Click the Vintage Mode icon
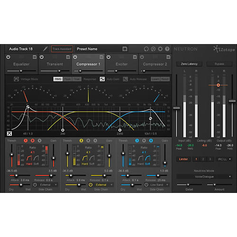 pos(16,79)
